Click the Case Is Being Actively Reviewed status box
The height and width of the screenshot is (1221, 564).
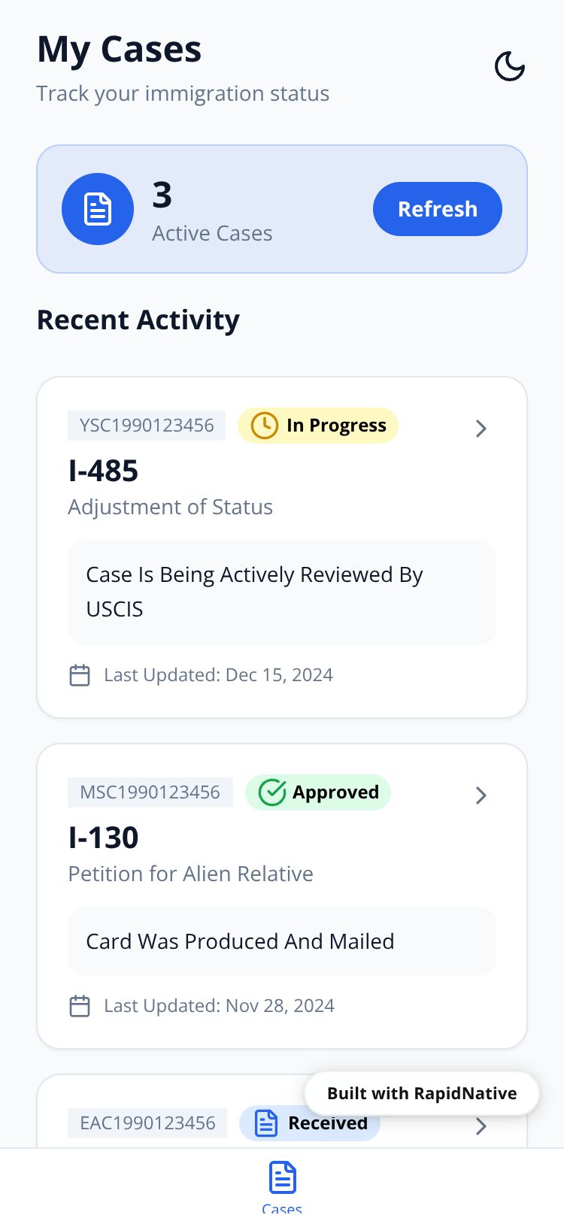(x=281, y=592)
